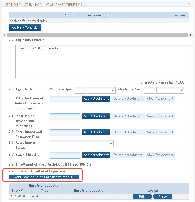Click Edit for entry 164568
This screenshot has height=202, width=195.
[142, 196]
